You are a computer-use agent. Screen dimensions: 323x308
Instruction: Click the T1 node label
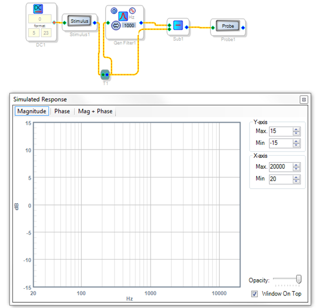[105, 83]
